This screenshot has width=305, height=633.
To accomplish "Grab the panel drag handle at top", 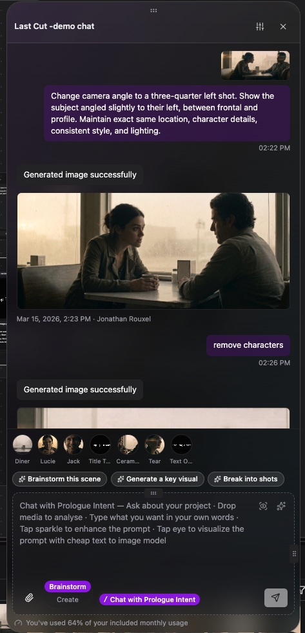I will coord(153,10).
